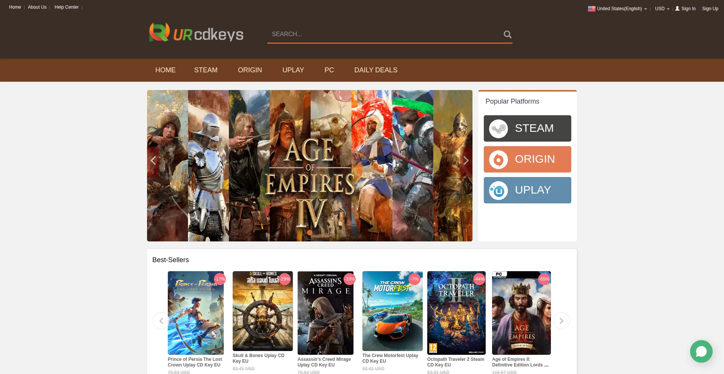Click the -7% discount badge
The height and width of the screenshot is (374, 724).
pos(415,279)
